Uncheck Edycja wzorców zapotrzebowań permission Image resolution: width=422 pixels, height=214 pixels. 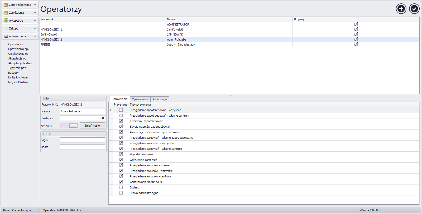pyautogui.click(x=121, y=127)
